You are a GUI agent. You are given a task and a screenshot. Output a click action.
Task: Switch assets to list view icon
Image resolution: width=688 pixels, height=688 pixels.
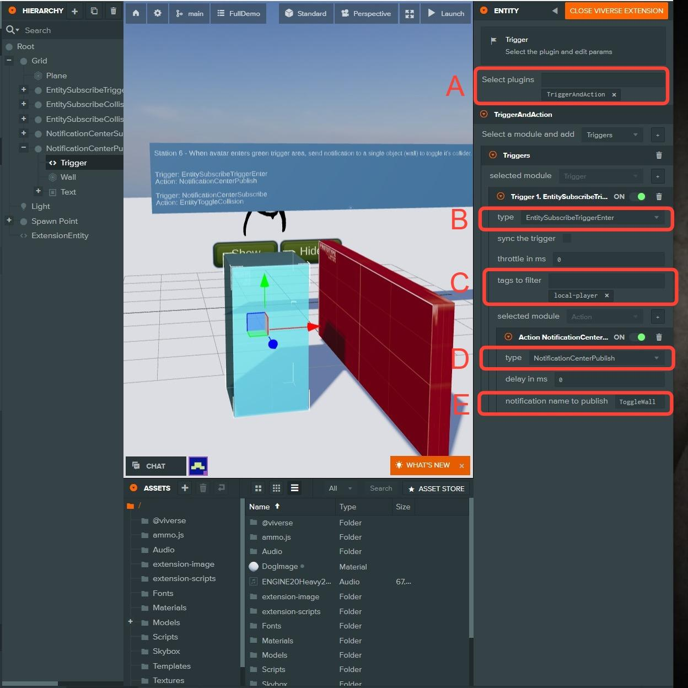[x=295, y=488]
